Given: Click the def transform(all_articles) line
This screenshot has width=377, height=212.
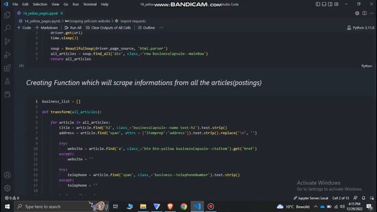Looking at the screenshot, I should coord(72,112).
